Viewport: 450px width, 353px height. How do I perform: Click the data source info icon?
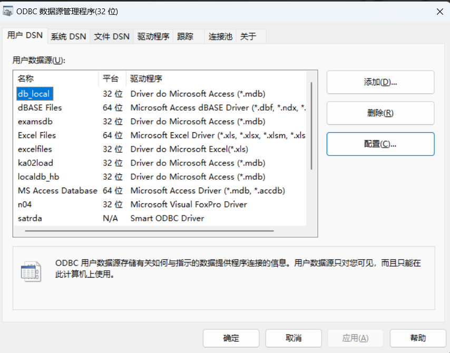[x=31, y=271]
